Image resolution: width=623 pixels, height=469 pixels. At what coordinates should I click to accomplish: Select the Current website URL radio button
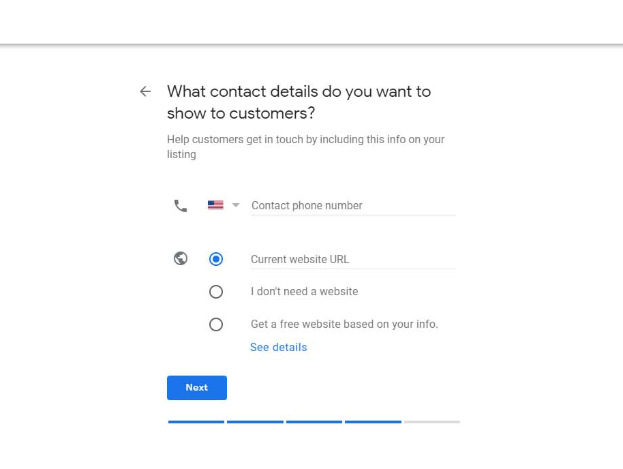click(216, 259)
